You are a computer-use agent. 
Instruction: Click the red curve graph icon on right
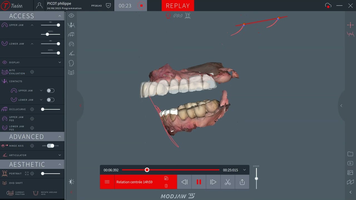point(350,34)
